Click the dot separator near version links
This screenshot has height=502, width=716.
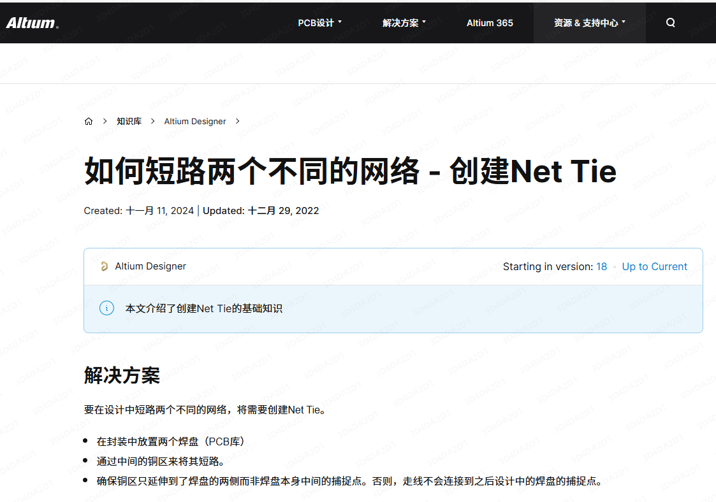coord(615,266)
